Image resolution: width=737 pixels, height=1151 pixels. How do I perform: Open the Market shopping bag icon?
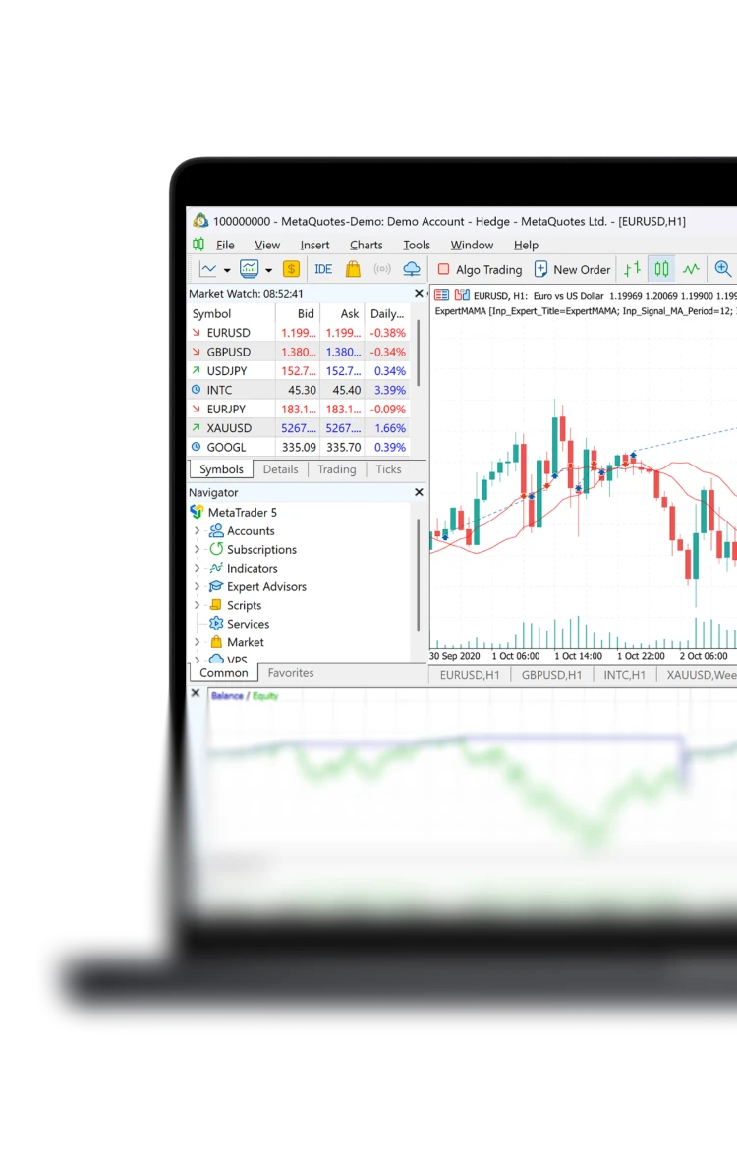pyautogui.click(x=353, y=269)
